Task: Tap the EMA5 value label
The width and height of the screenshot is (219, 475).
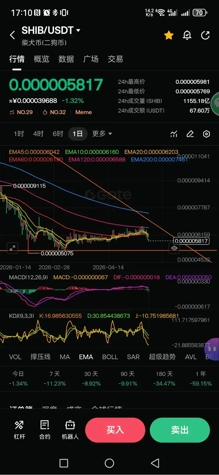Action: click(x=34, y=152)
